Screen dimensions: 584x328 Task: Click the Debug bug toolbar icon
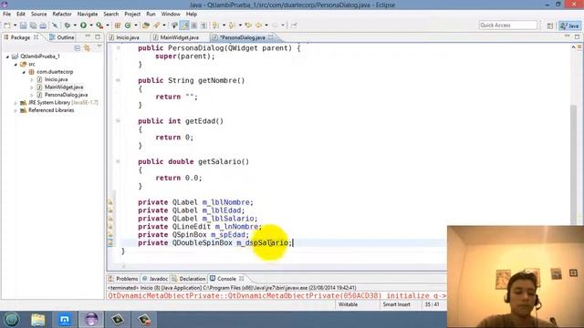(x=67, y=26)
